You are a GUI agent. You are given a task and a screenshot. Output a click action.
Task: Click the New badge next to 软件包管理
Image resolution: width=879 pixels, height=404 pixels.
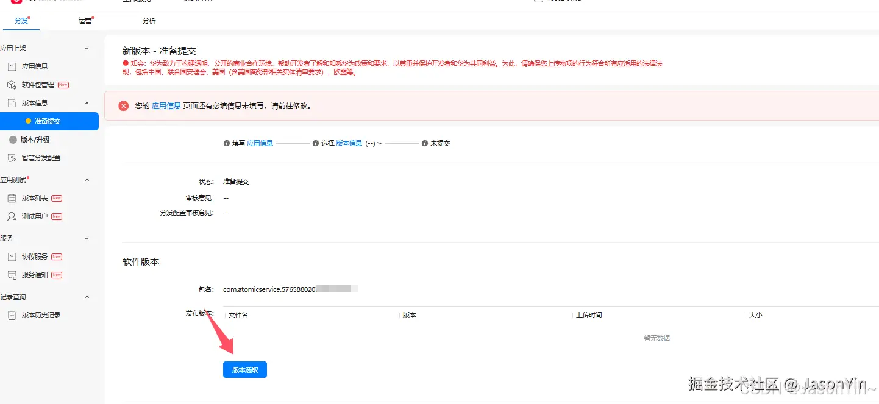[x=63, y=85]
